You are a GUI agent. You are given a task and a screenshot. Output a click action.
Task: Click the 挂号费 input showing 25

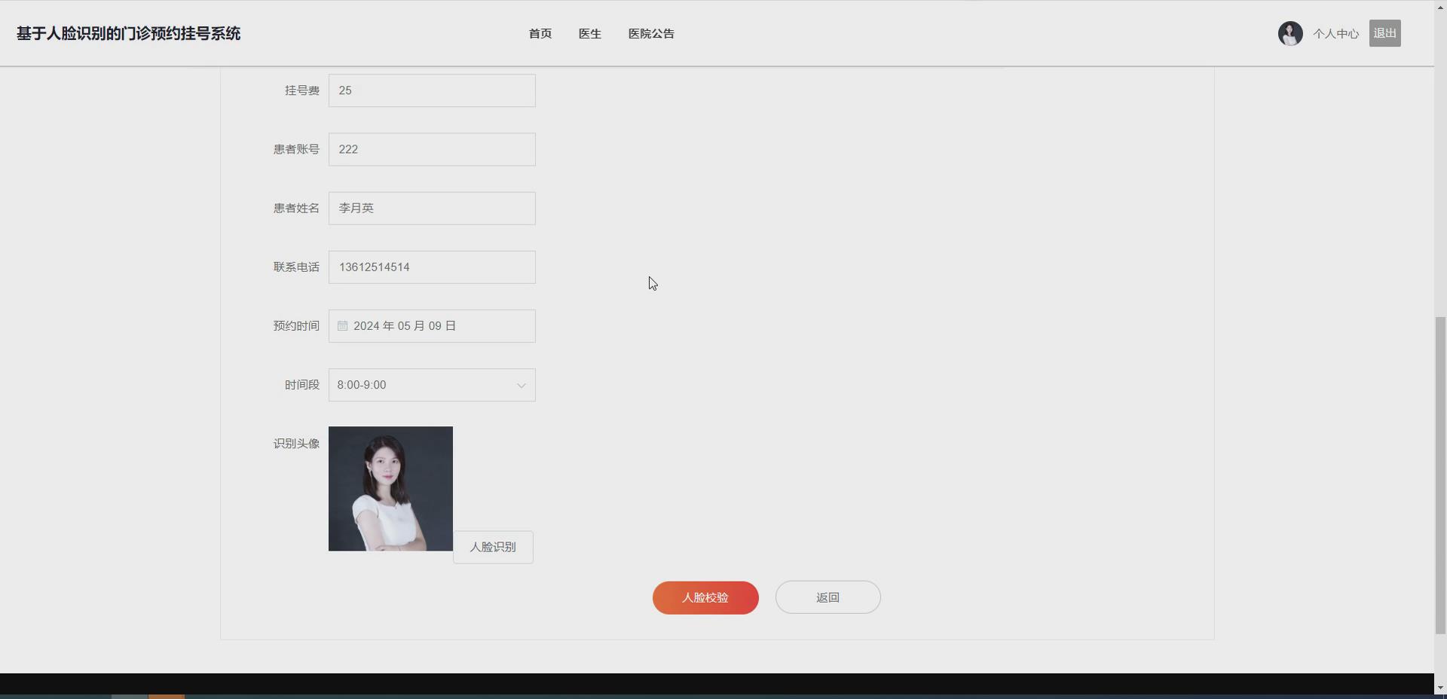(x=432, y=90)
